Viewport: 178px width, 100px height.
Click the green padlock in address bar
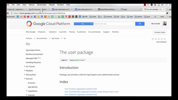pyautogui.click(x=12, y=13)
